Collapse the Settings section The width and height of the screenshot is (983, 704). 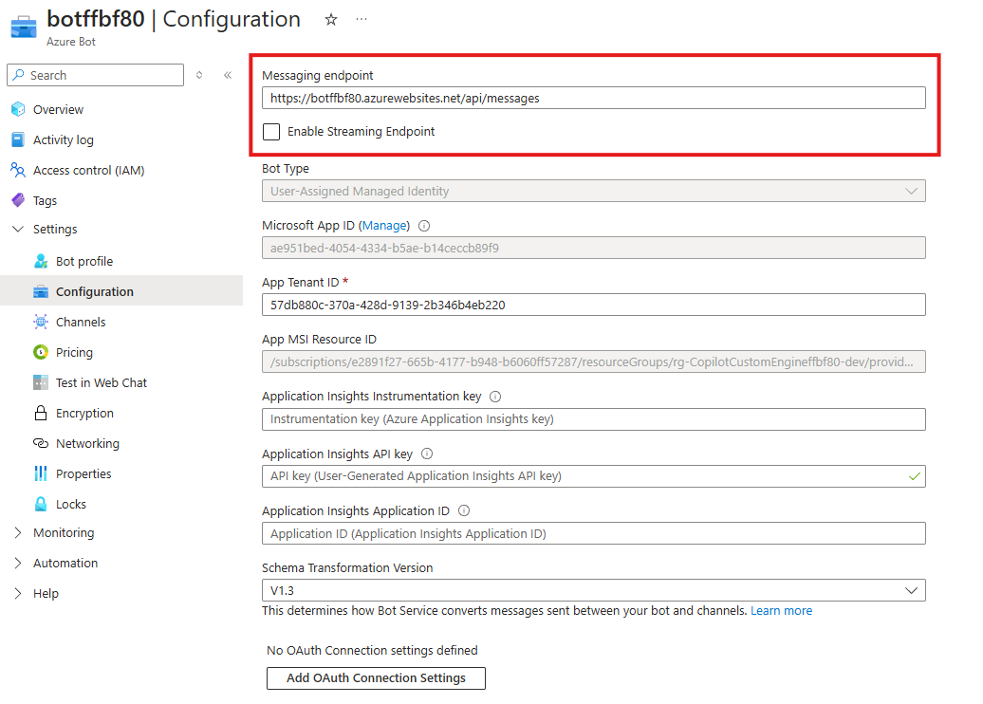(18, 229)
